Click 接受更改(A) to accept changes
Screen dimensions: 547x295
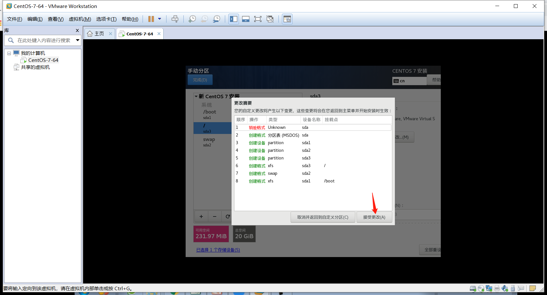pyautogui.click(x=374, y=217)
